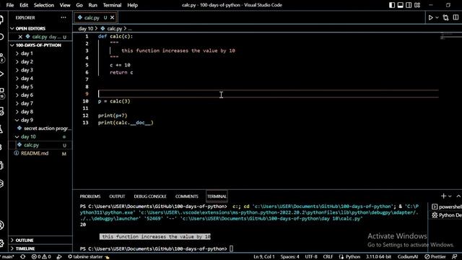Switch to the Debug Console tab
This screenshot has height=260, width=462.
150,196
